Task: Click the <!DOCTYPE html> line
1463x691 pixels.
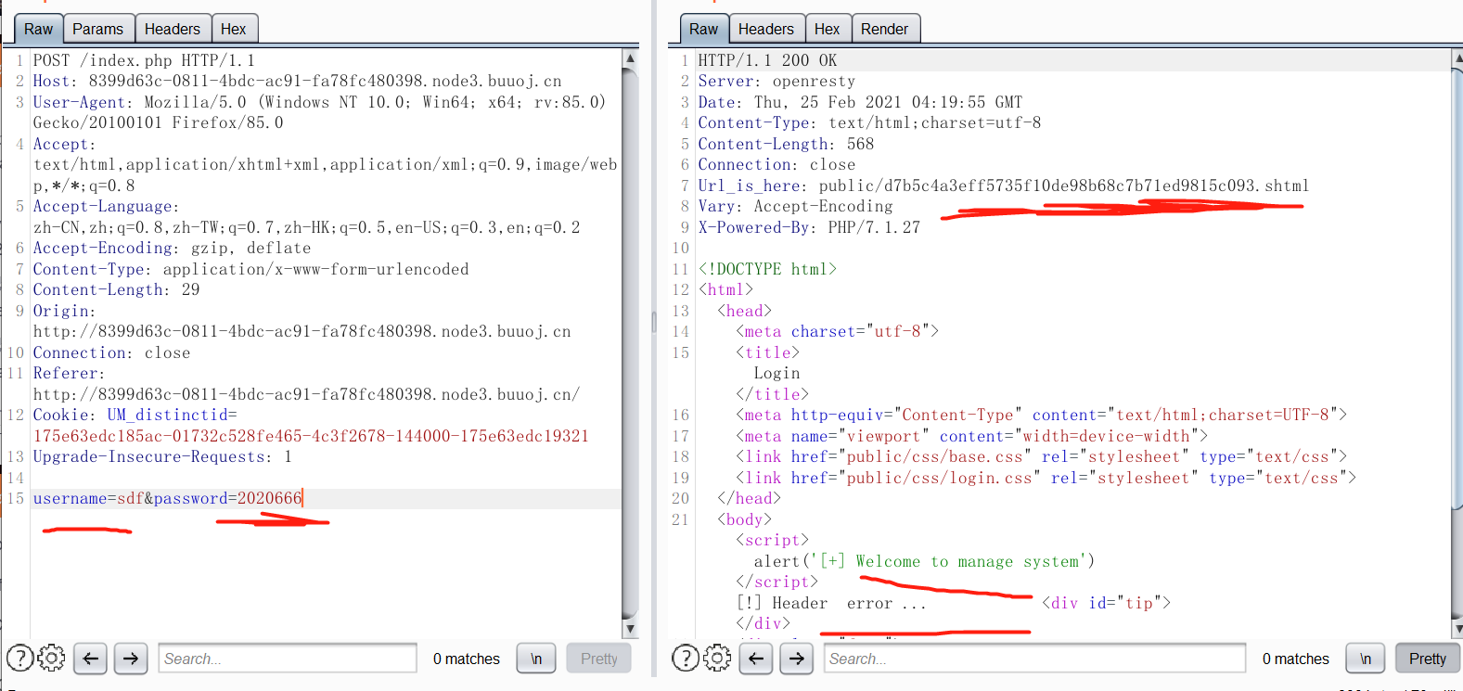Action: pos(767,269)
